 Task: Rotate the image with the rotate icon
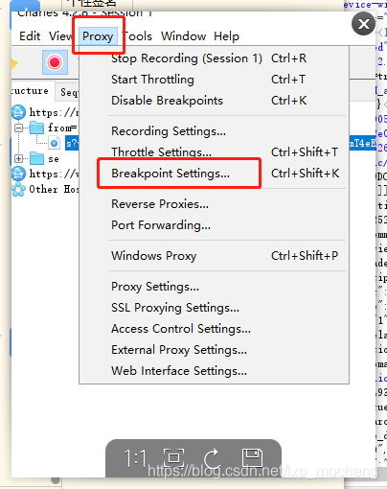click(212, 458)
